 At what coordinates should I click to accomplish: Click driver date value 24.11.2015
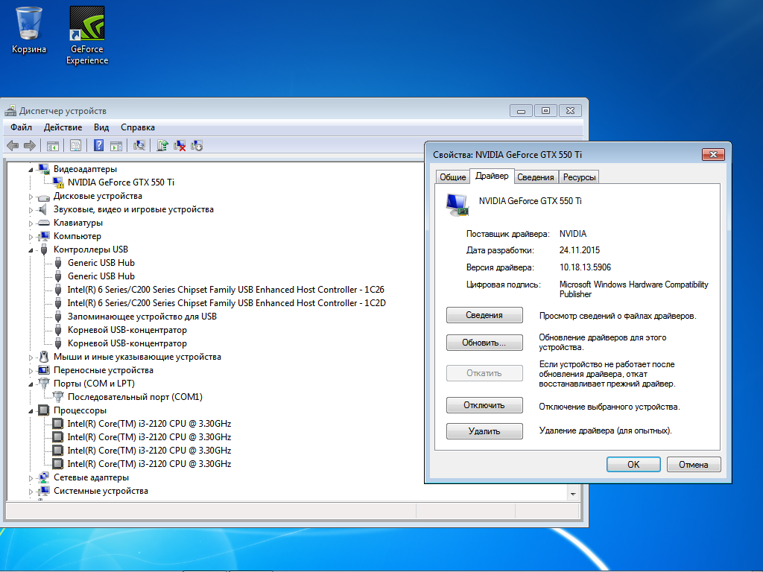tap(579, 250)
